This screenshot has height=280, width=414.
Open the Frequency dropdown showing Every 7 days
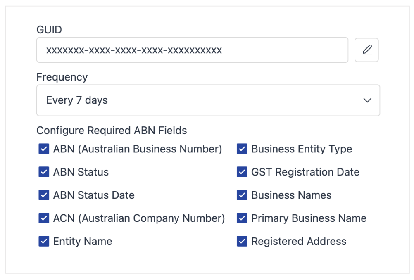click(x=208, y=100)
